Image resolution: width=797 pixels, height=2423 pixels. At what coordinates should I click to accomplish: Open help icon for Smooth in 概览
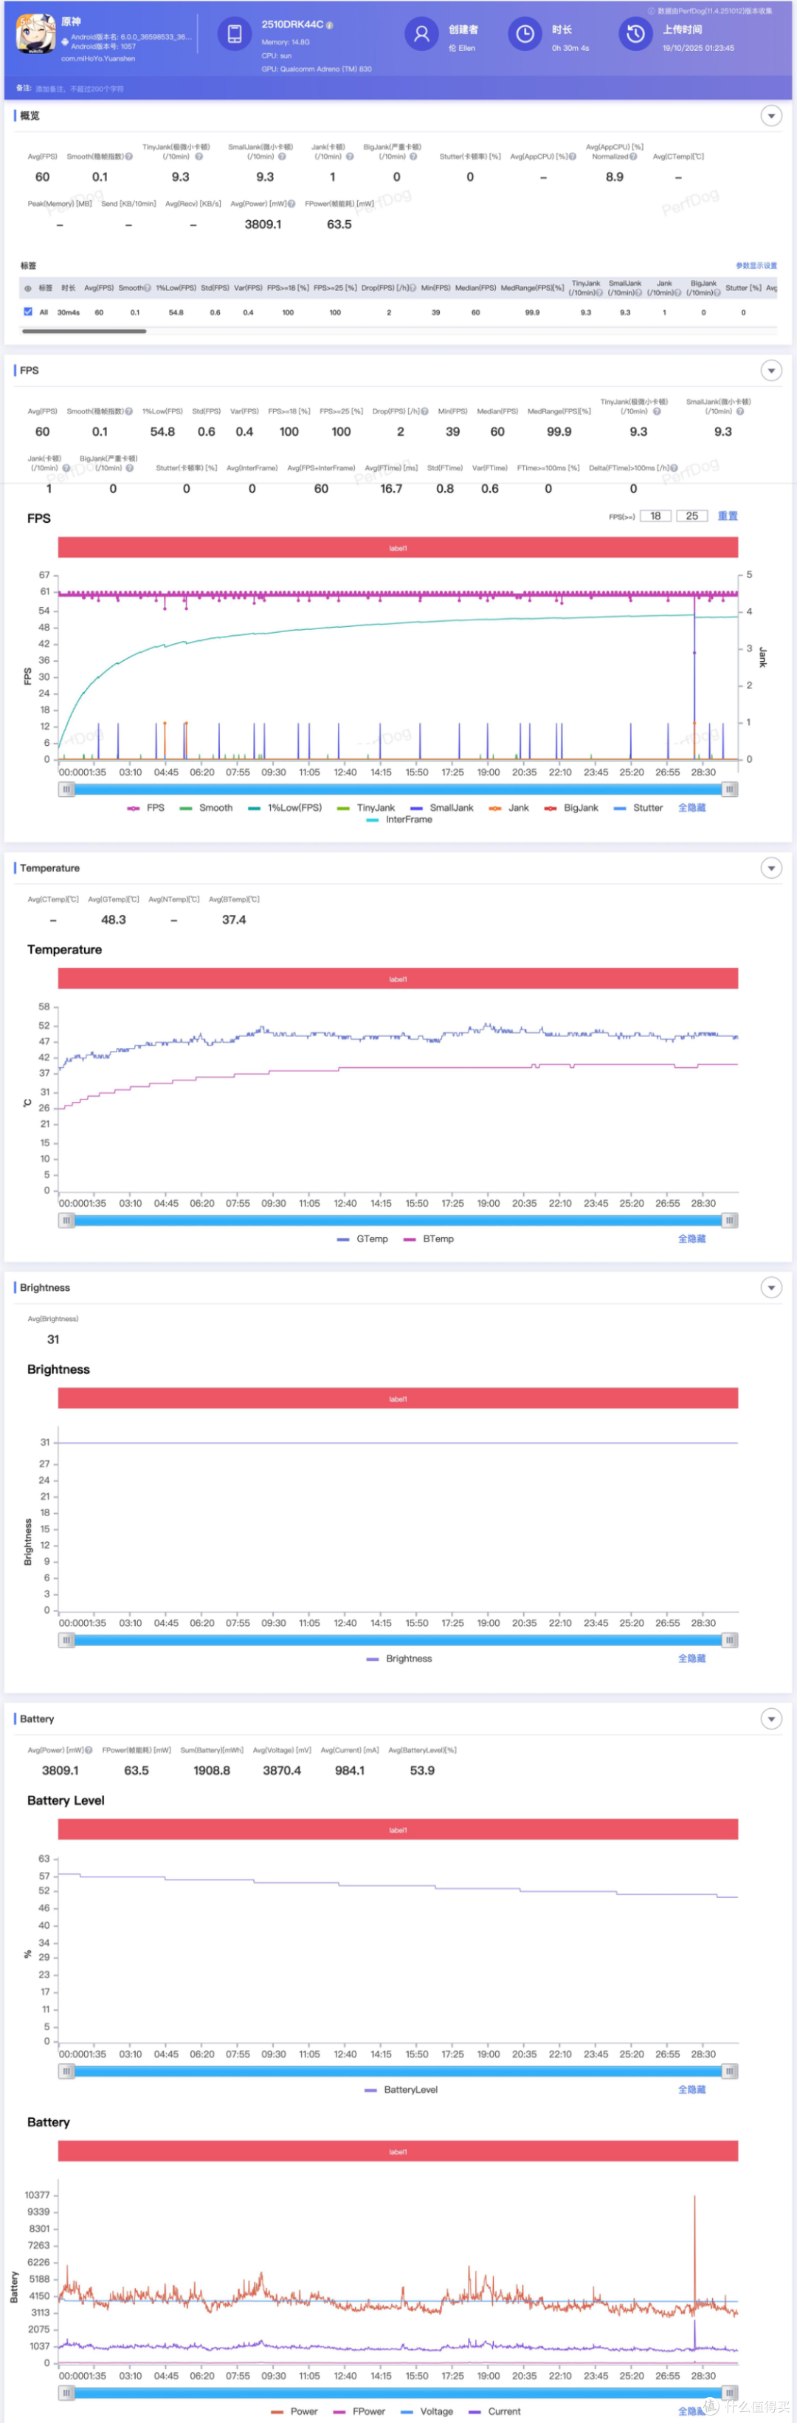(x=128, y=157)
